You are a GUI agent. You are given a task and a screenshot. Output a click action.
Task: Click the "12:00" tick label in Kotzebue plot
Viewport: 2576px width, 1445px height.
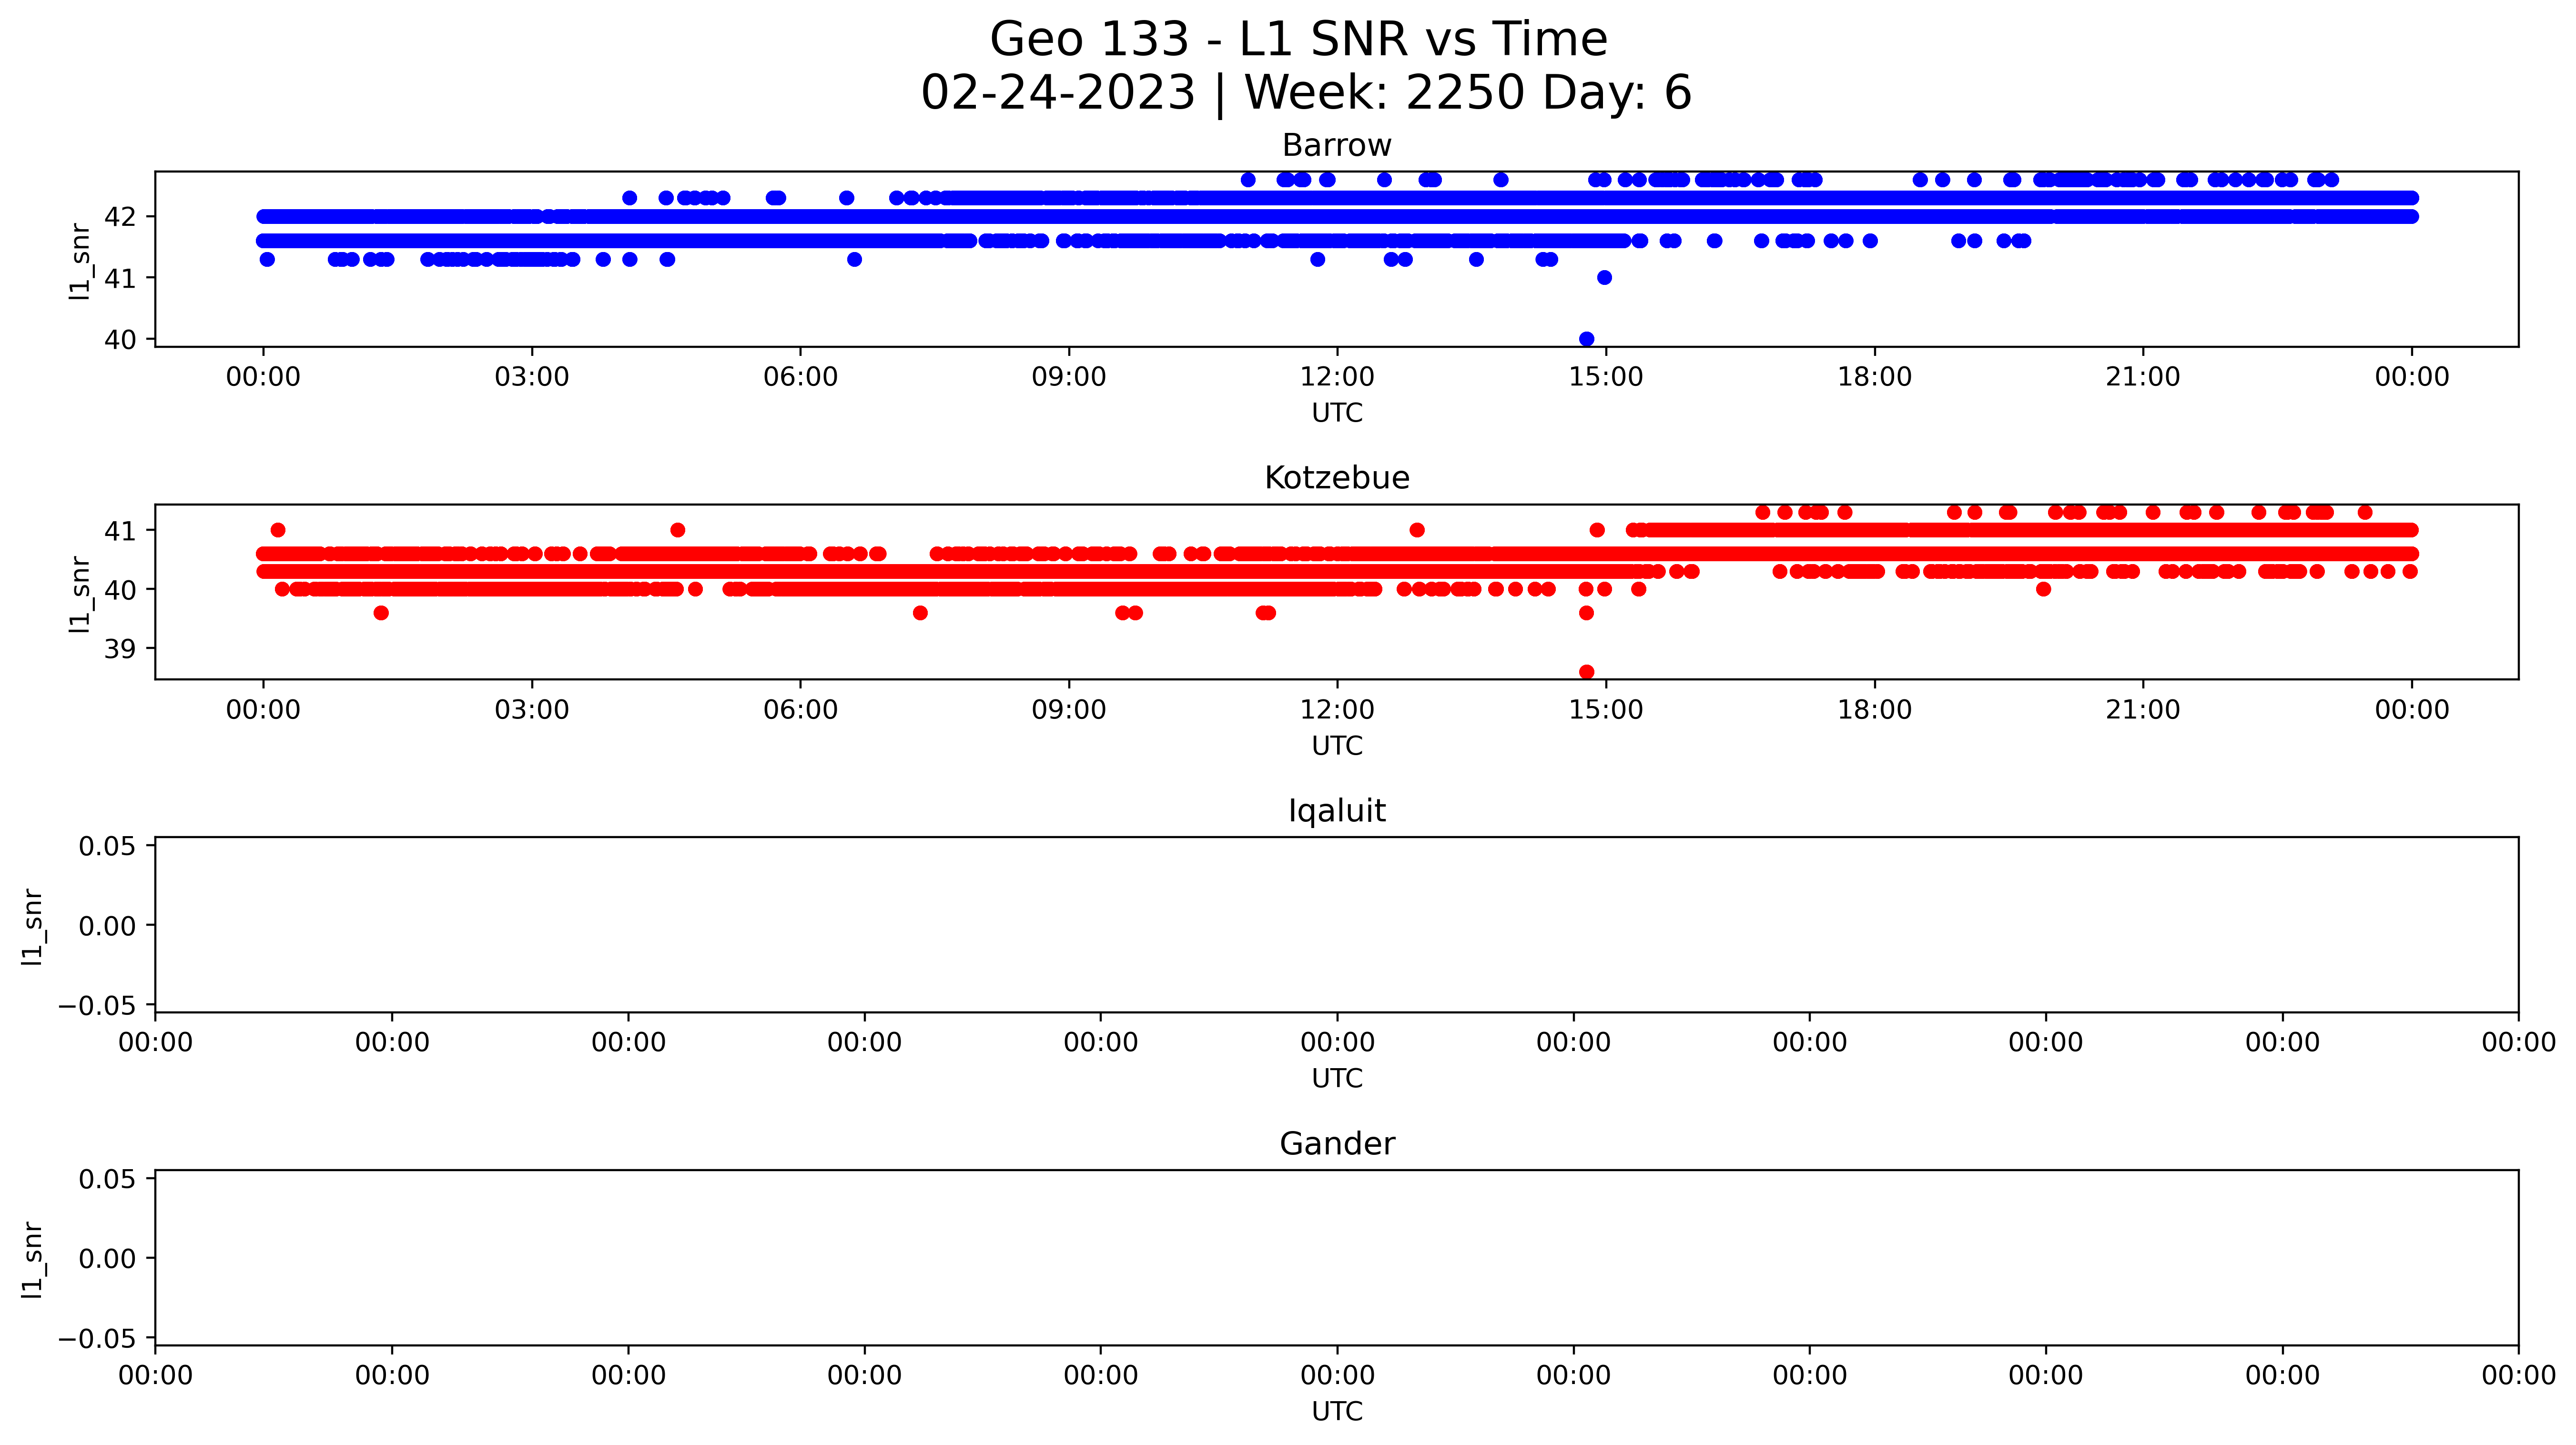1337,711
